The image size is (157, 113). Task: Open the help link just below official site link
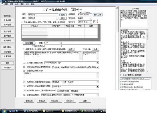[x=129, y=82]
